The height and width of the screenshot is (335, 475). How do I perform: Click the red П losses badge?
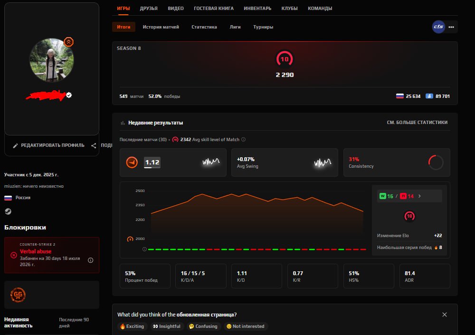pyautogui.click(x=403, y=196)
